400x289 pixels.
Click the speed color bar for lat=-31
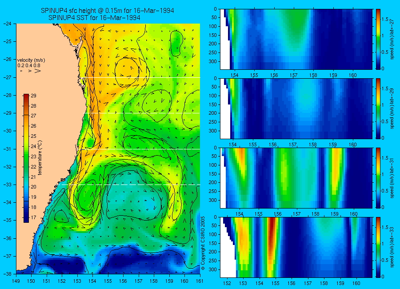pyautogui.click(x=378, y=178)
